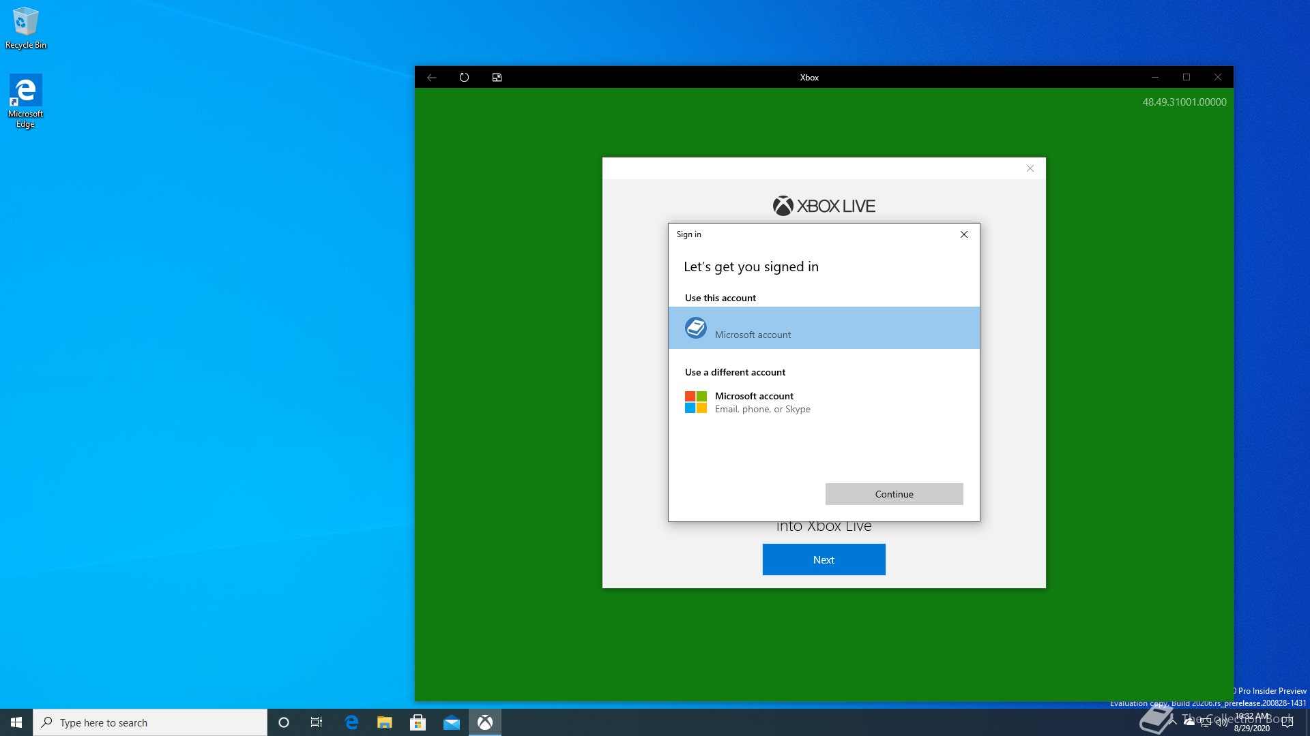Click the Xbox app icon on the taskbar
The image size is (1310, 736).
(485, 722)
